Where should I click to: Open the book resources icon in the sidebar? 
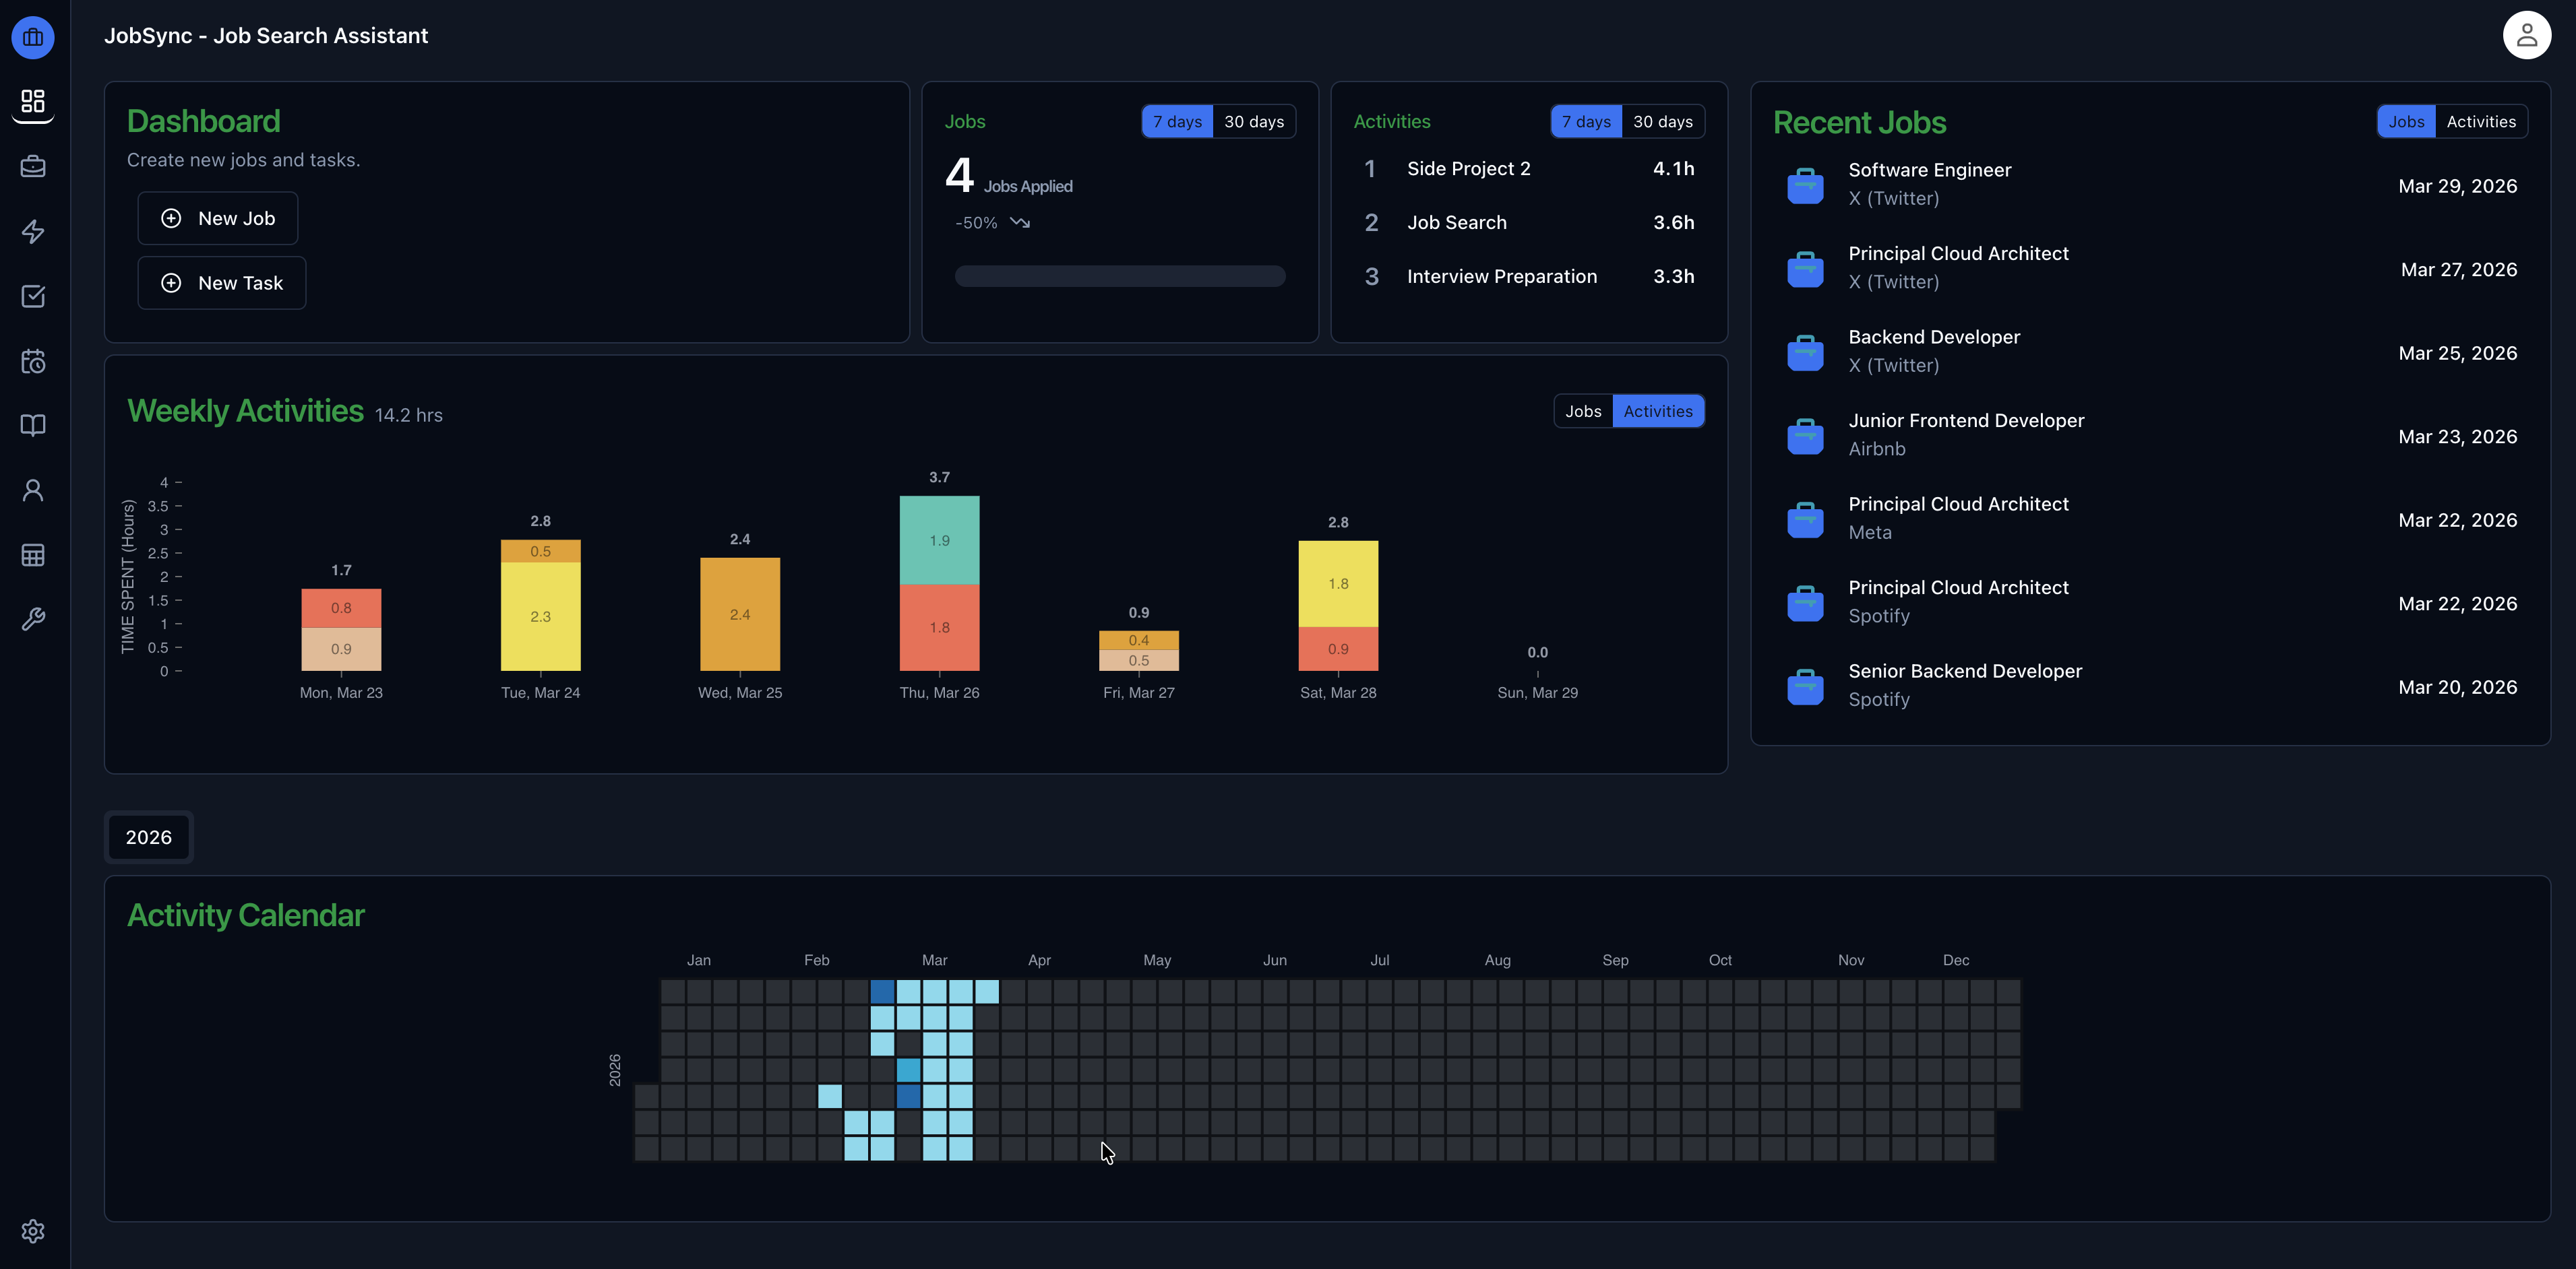[x=33, y=424]
